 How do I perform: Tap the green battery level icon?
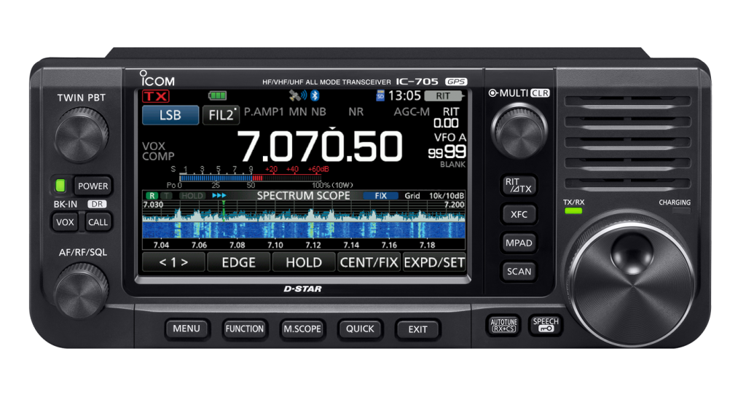tap(217, 95)
